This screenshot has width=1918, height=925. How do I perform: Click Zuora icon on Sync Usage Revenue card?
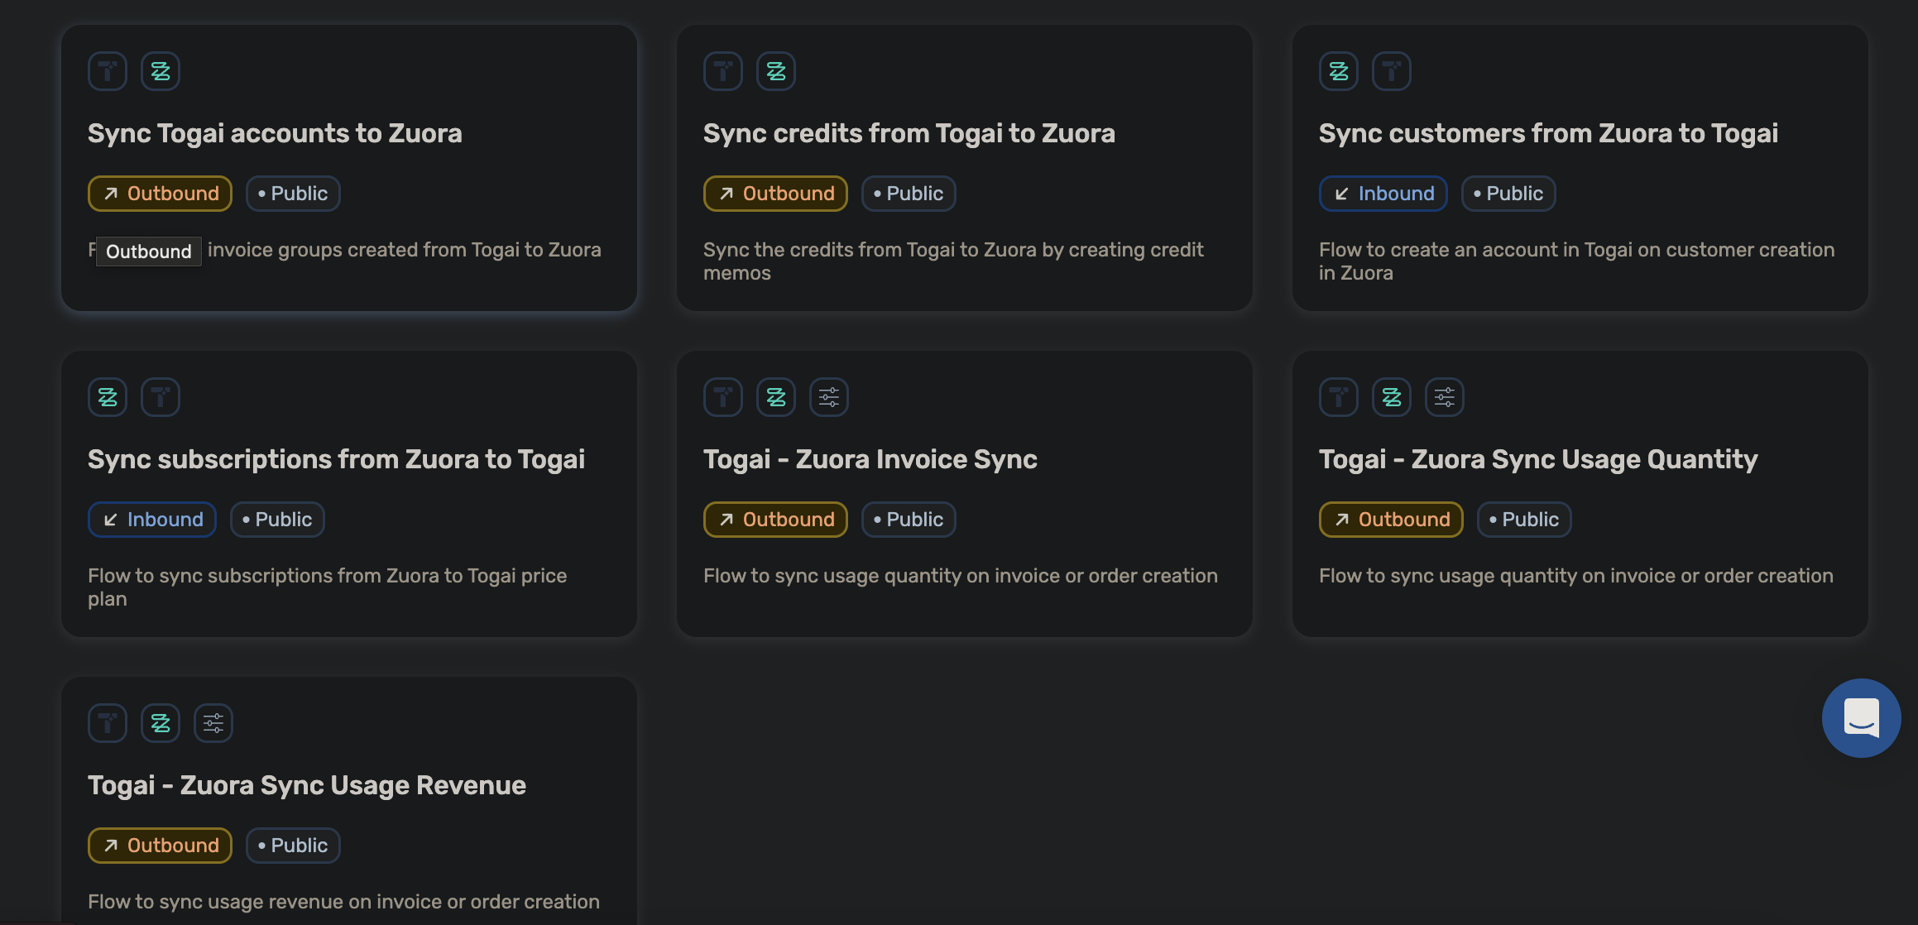(161, 723)
